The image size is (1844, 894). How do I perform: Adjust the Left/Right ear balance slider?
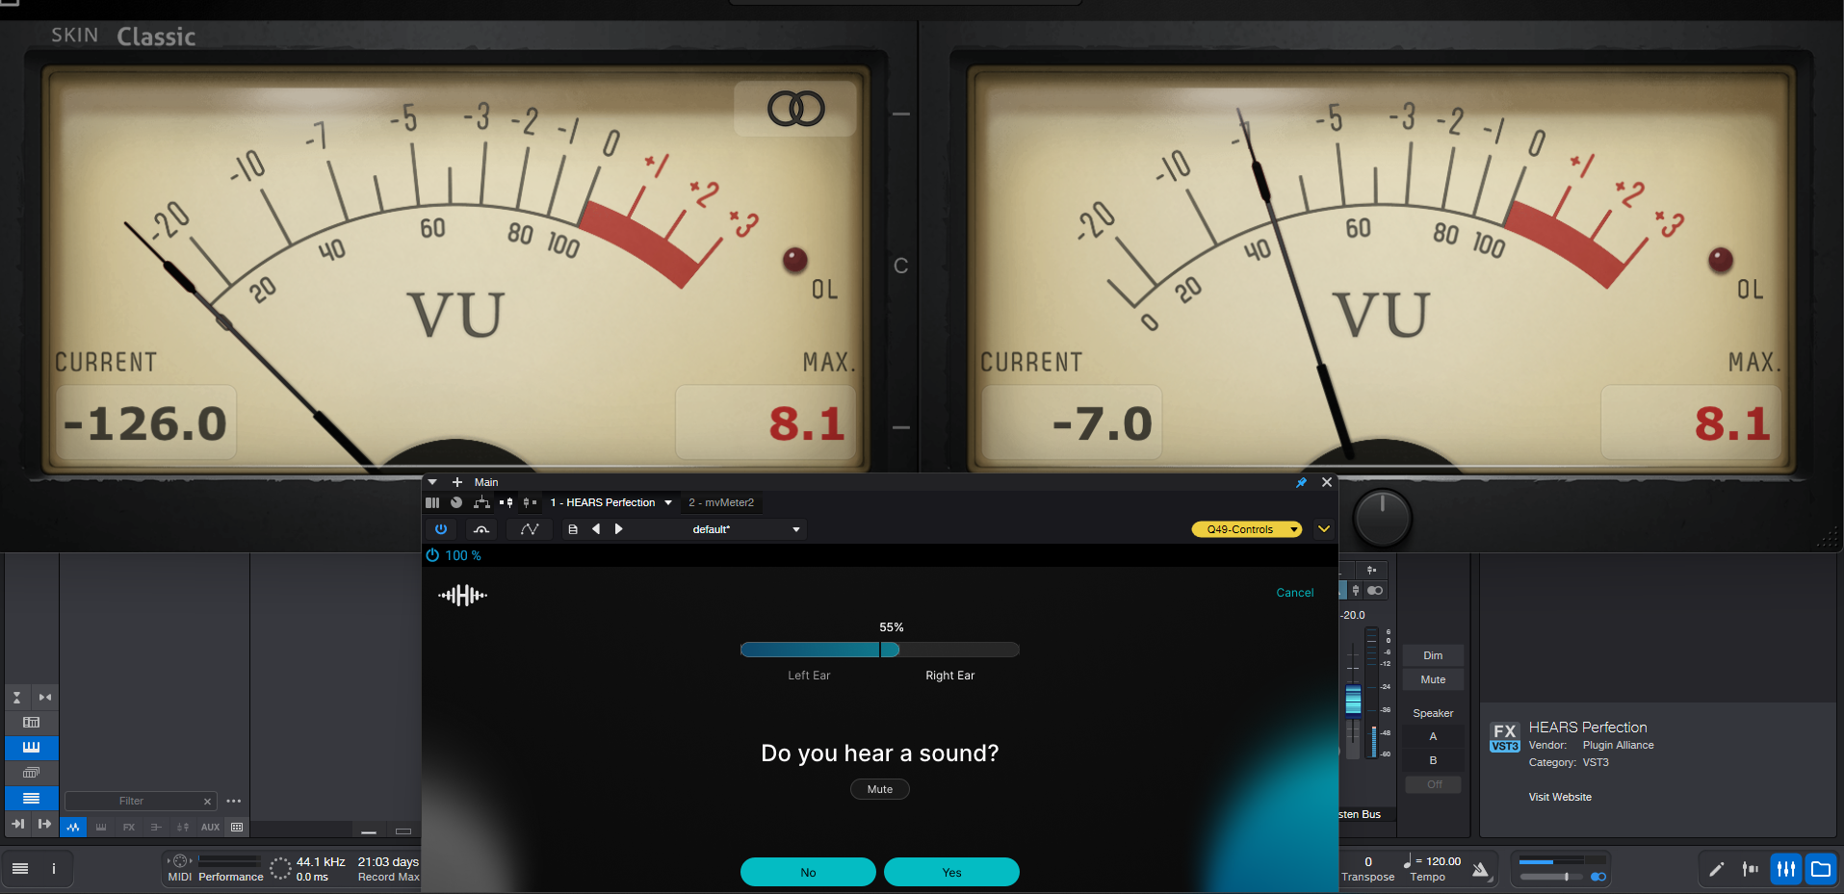pos(879,650)
